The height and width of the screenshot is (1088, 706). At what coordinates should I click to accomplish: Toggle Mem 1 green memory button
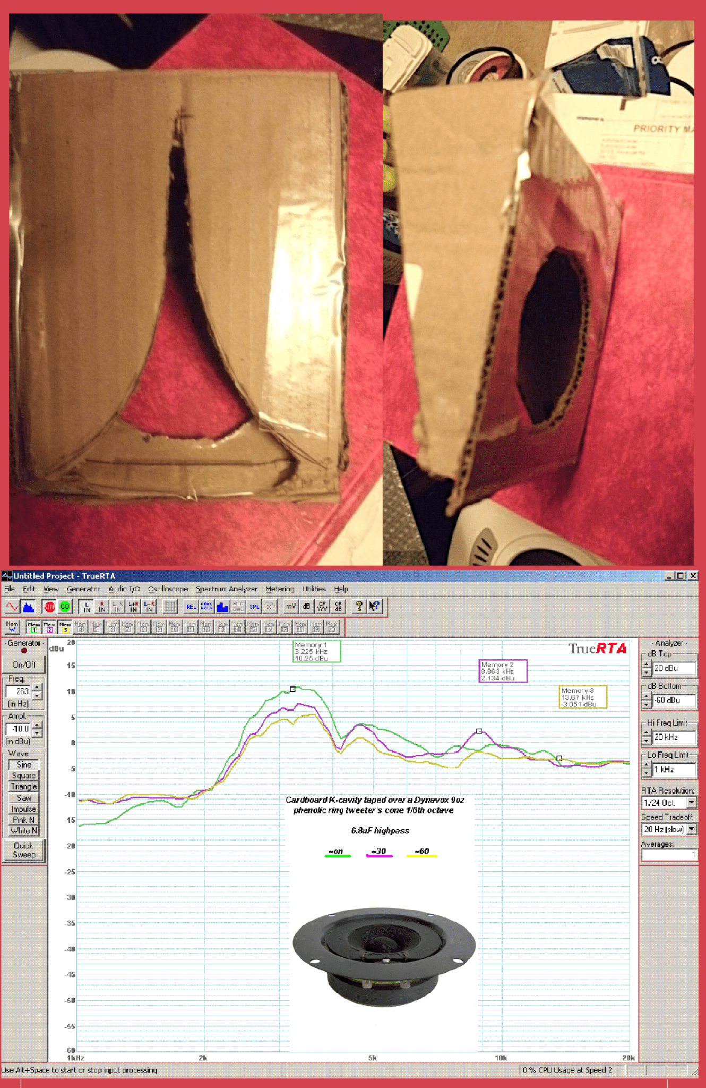(33, 627)
